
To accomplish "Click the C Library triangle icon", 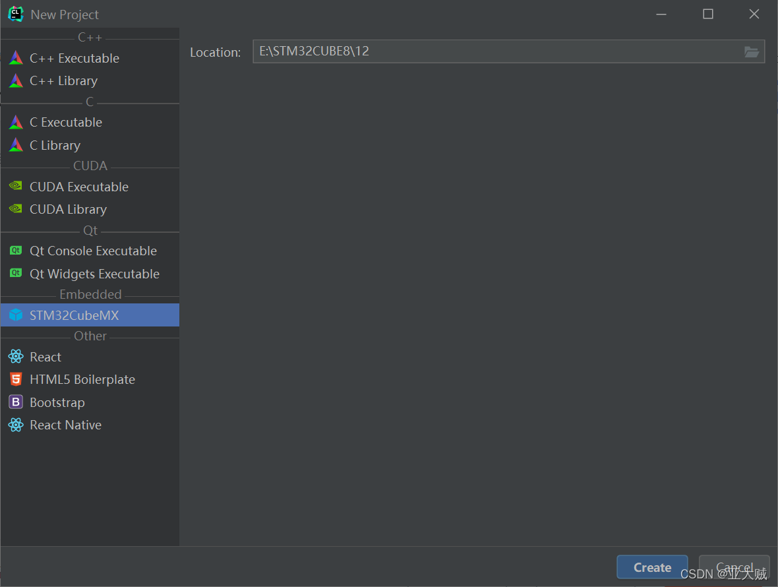I will (x=16, y=145).
